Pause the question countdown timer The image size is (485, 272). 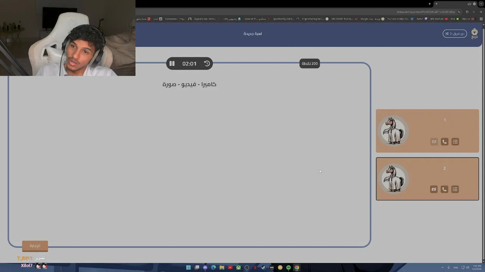click(172, 63)
